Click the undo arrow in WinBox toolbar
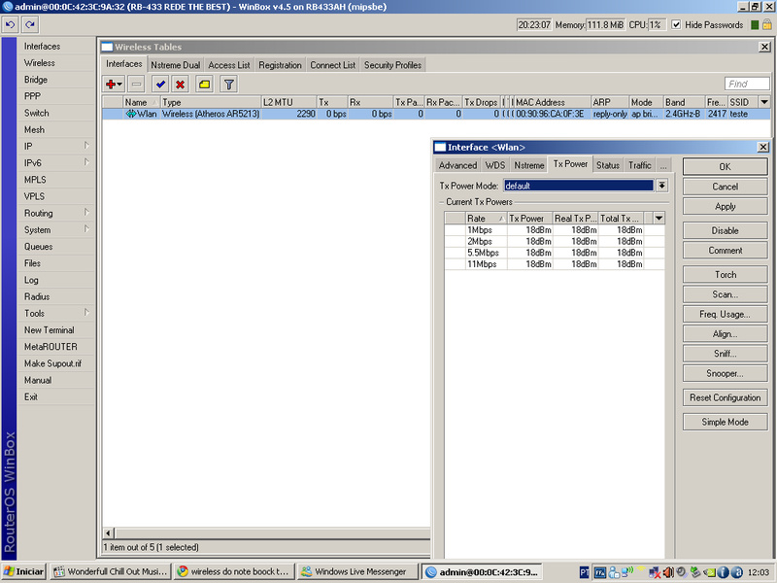The height and width of the screenshot is (583, 777). (x=11, y=24)
